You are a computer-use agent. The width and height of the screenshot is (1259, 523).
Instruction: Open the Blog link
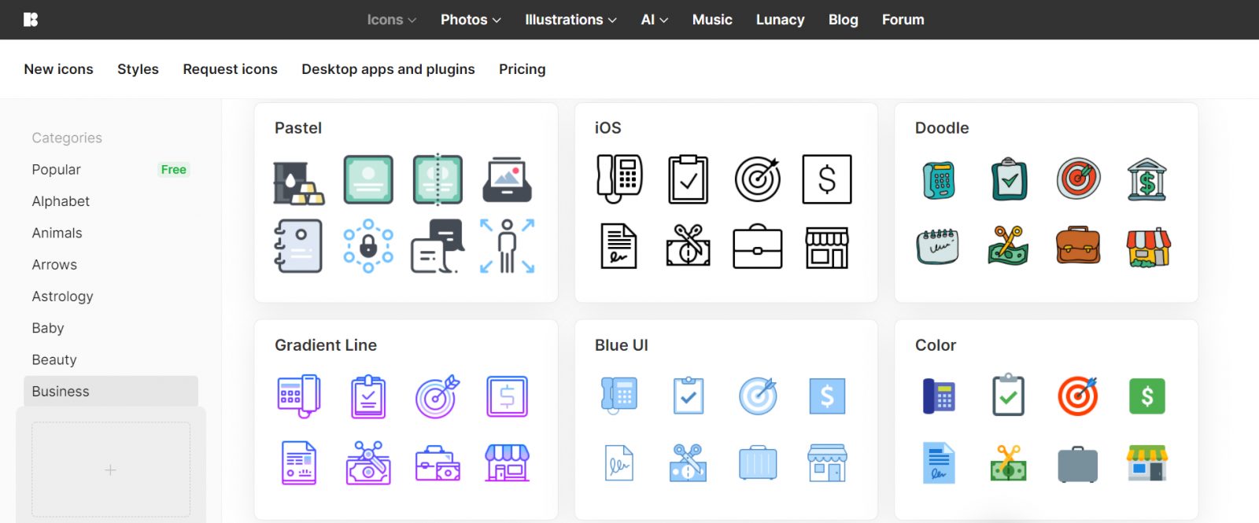843,20
